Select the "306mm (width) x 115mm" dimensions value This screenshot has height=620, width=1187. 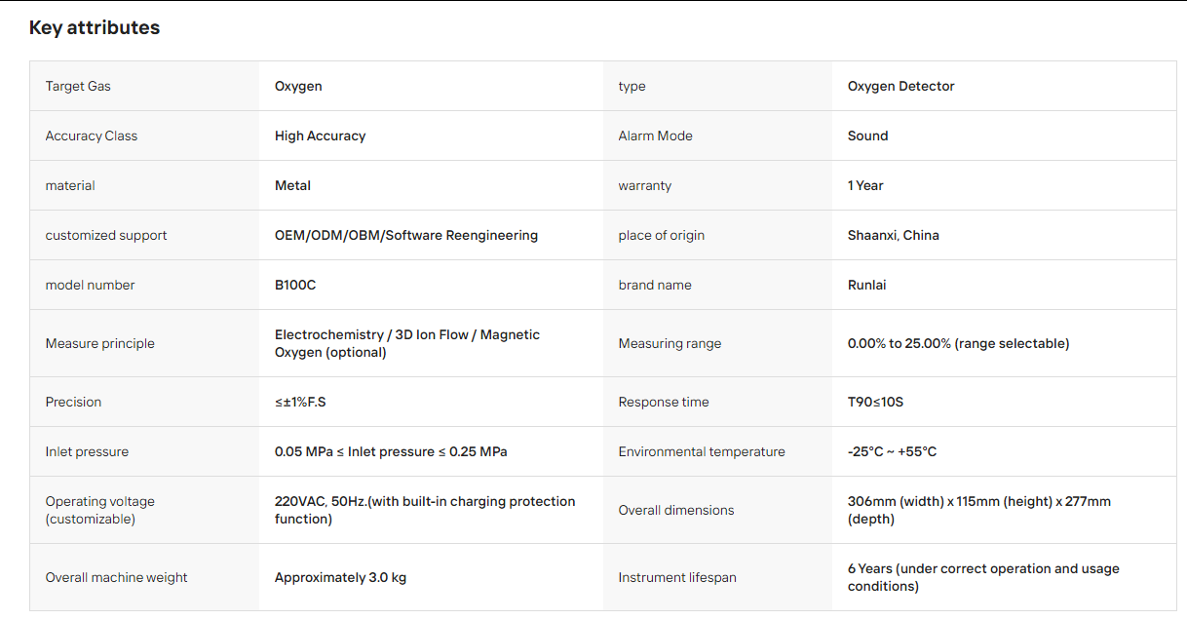pos(979,510)
